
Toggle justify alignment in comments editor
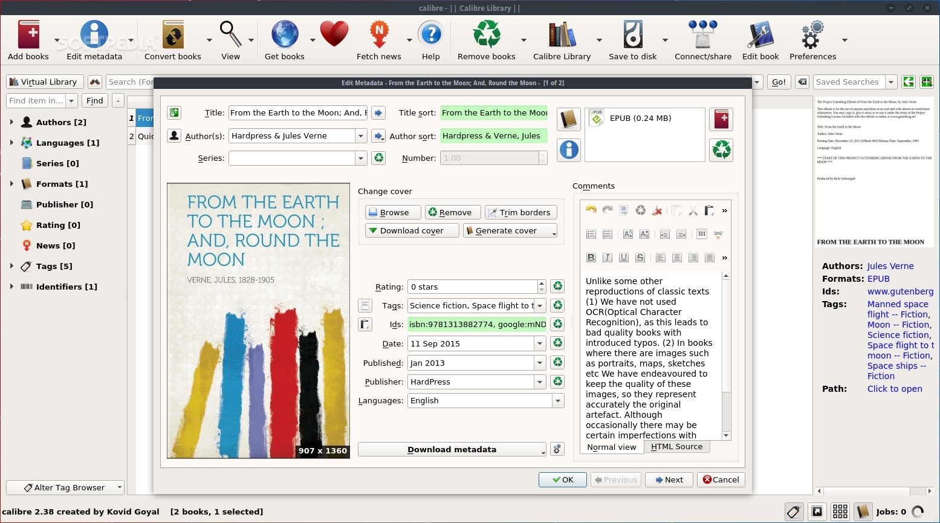710,258
